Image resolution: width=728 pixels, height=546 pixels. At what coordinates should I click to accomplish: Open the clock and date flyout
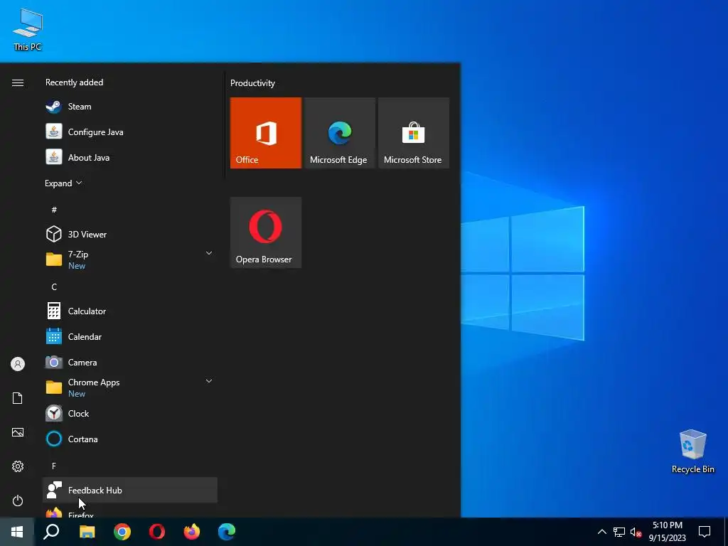(667, 532)
